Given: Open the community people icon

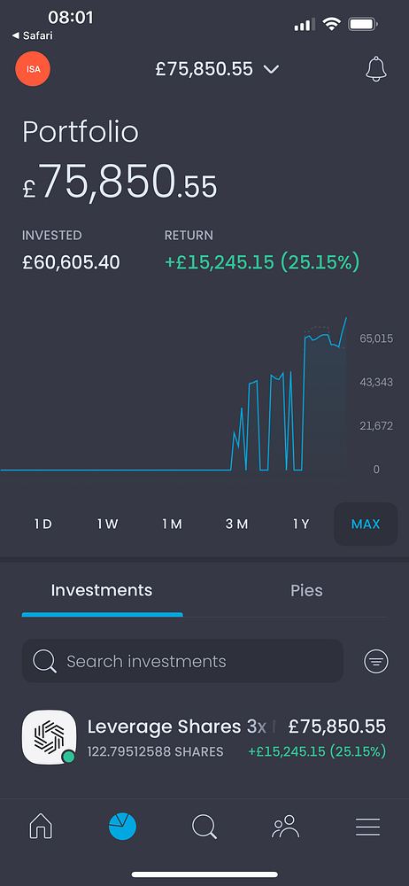Looking at the screenshot, I should coord(286,827).
